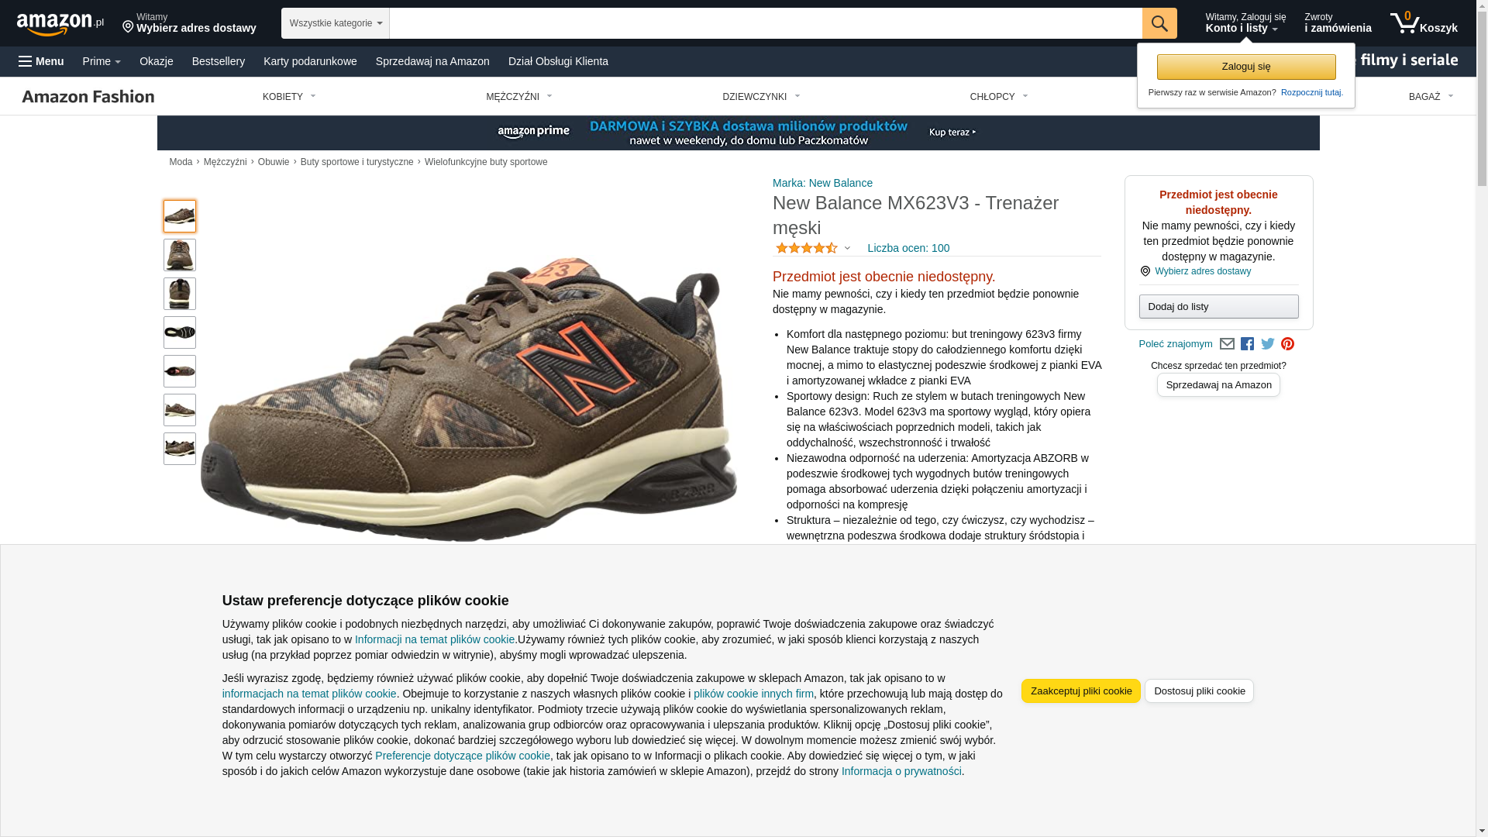Share product on Twitter icon
Image resolution: width=1488 pixels, height=837 pixels.
[x=1268, y=344]
